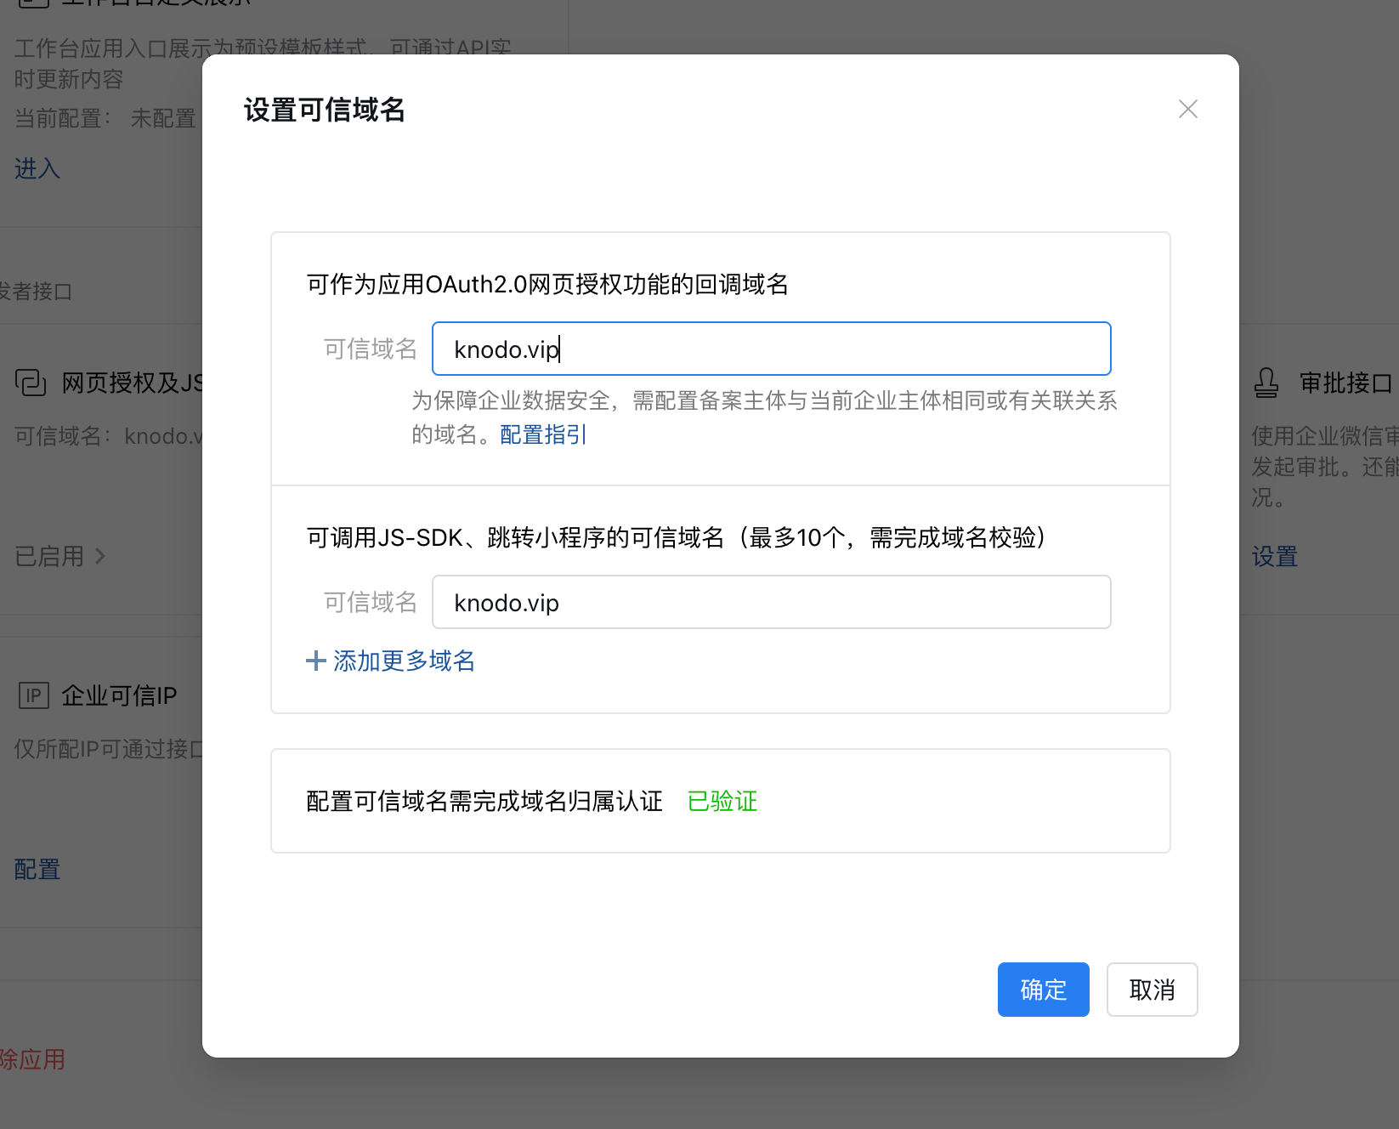
Task: Click the 审批接口 person icon
Action: (1266, 383)
